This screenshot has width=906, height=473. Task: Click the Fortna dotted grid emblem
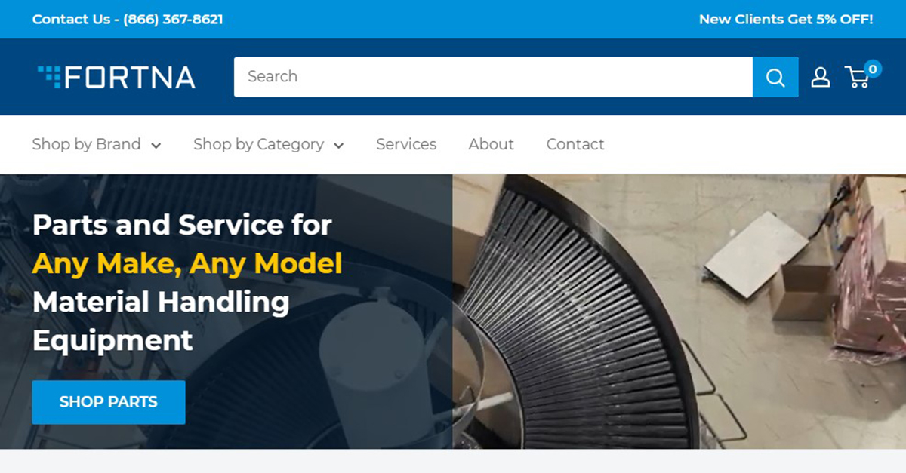49,76
